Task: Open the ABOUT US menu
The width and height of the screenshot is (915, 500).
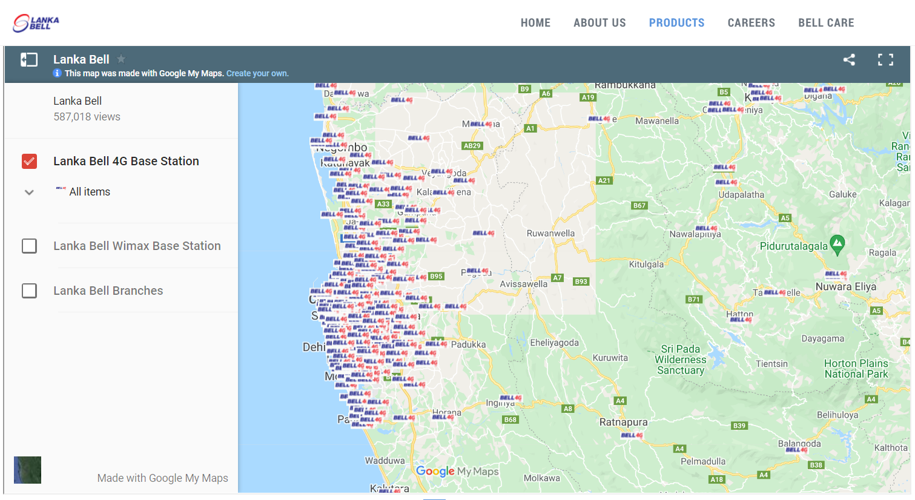Action: 600,23
